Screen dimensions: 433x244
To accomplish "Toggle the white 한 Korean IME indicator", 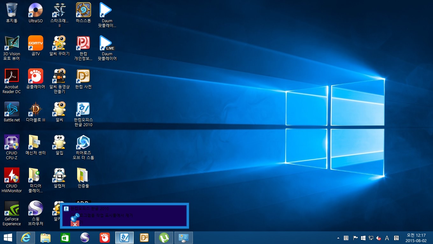I will (x=396, y=238).
